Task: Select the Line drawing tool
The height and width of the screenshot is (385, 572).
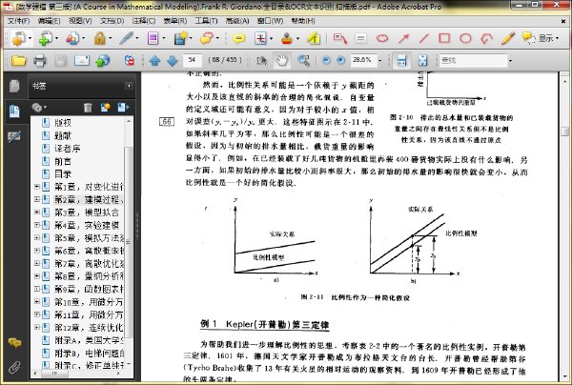Action: 424,38
